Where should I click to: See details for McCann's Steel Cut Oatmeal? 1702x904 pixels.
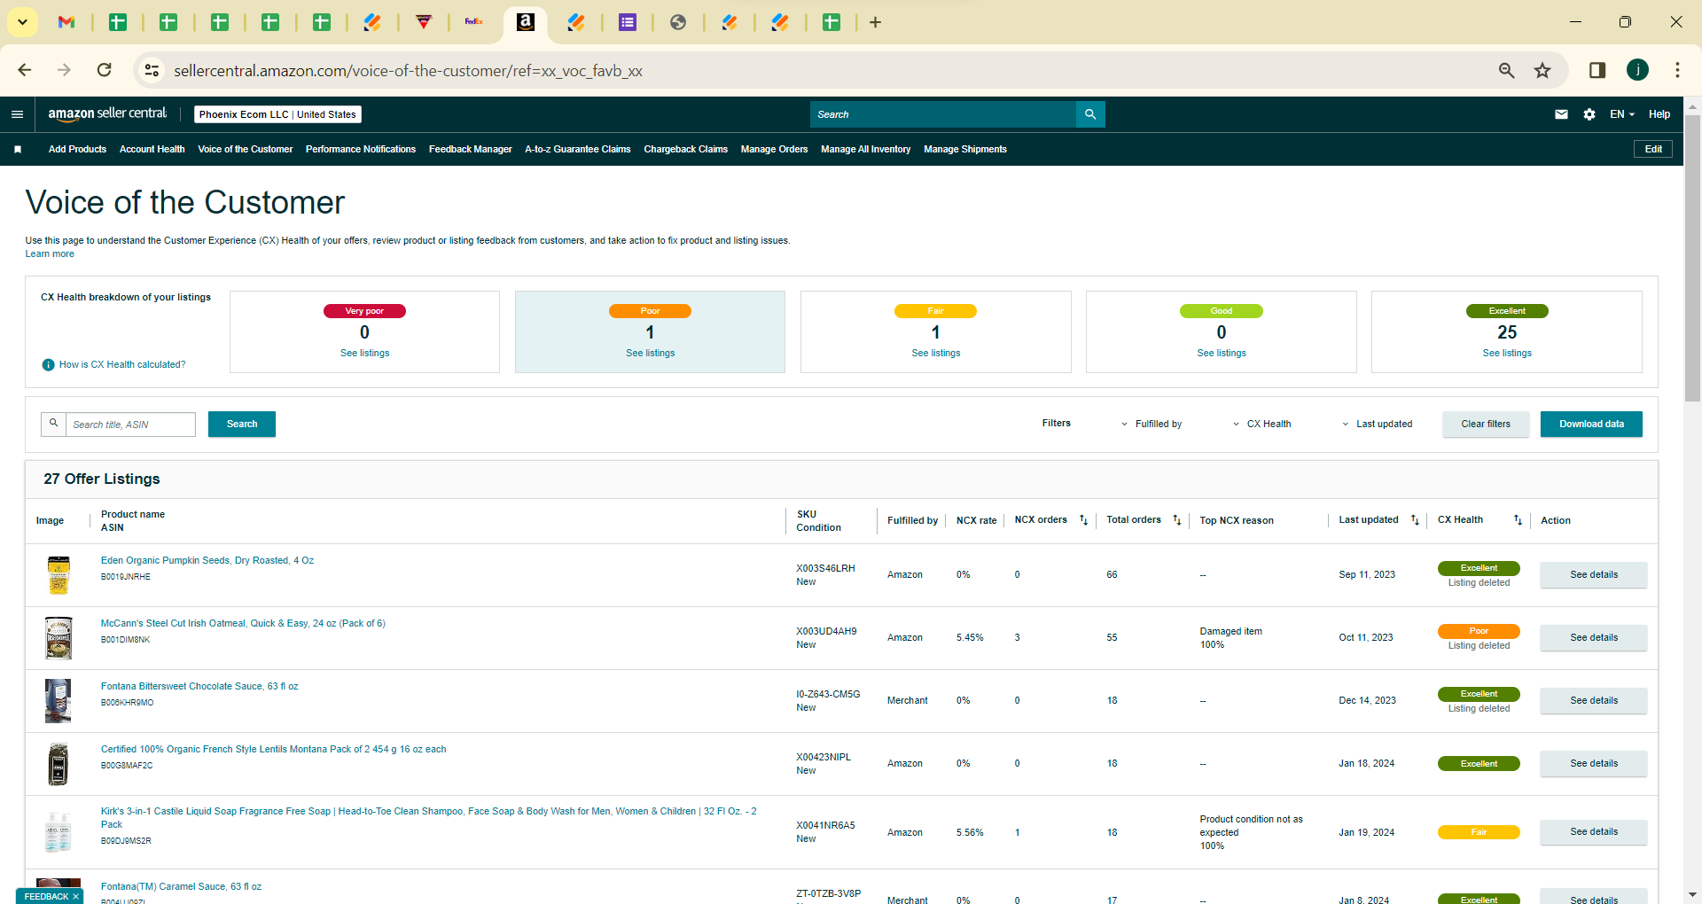coord(1594,638)
